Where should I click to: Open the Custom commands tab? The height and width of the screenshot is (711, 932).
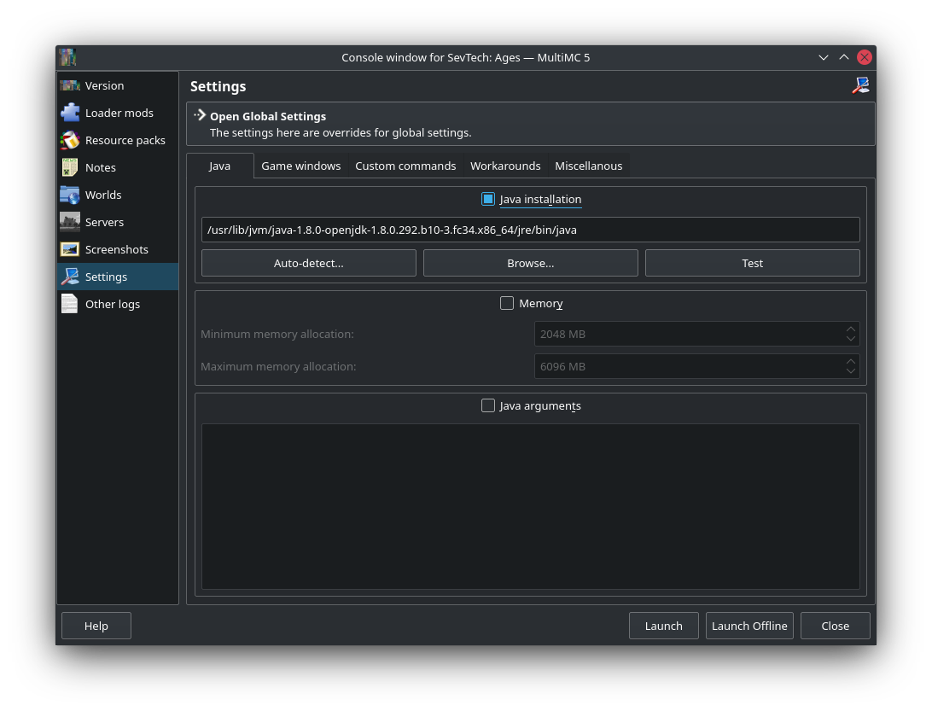405,166
